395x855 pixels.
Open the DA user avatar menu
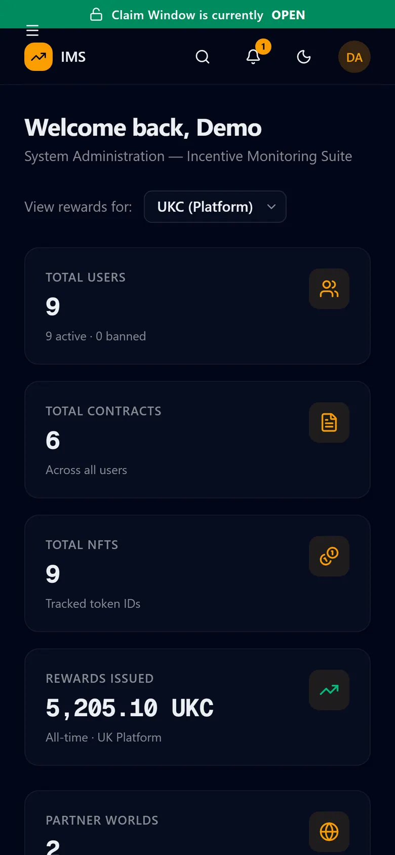(x=354, y=57)
